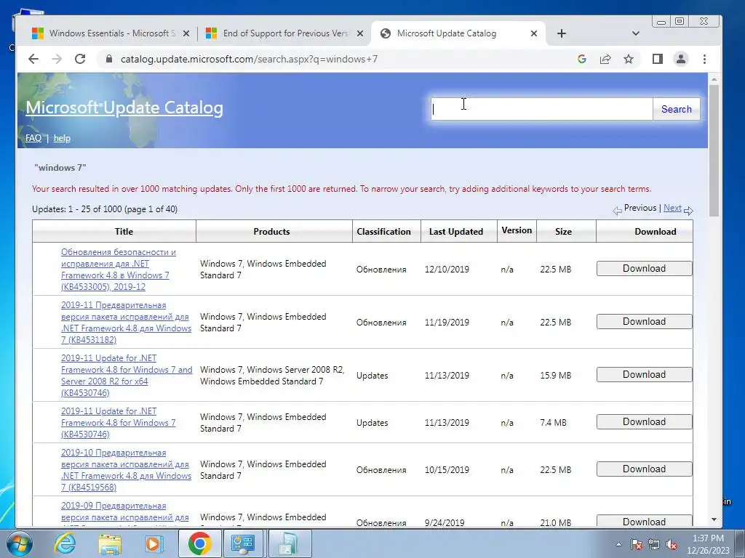Download the KB4531182 update
745x558 pixels.
645,322
